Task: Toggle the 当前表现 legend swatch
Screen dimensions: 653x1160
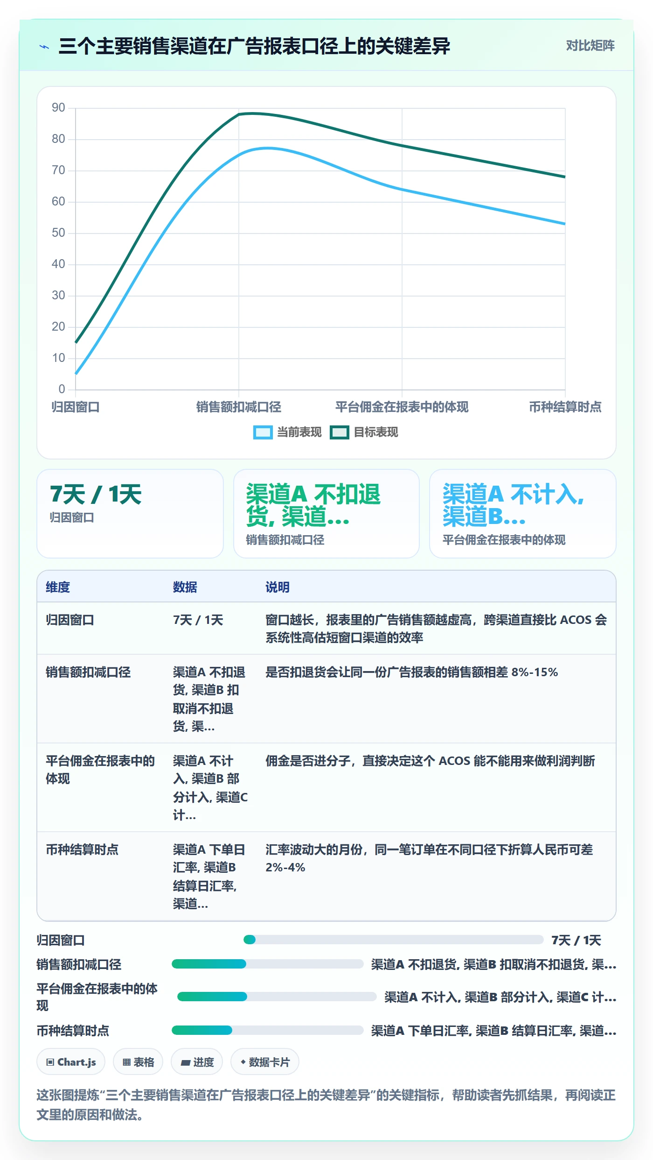Action: tap(263, 432)
